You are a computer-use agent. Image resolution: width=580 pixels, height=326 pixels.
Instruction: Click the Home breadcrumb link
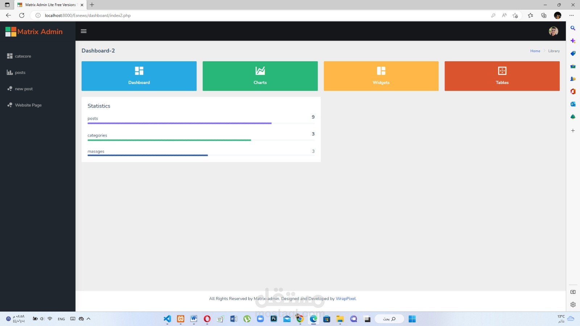(x=535, y=51)
